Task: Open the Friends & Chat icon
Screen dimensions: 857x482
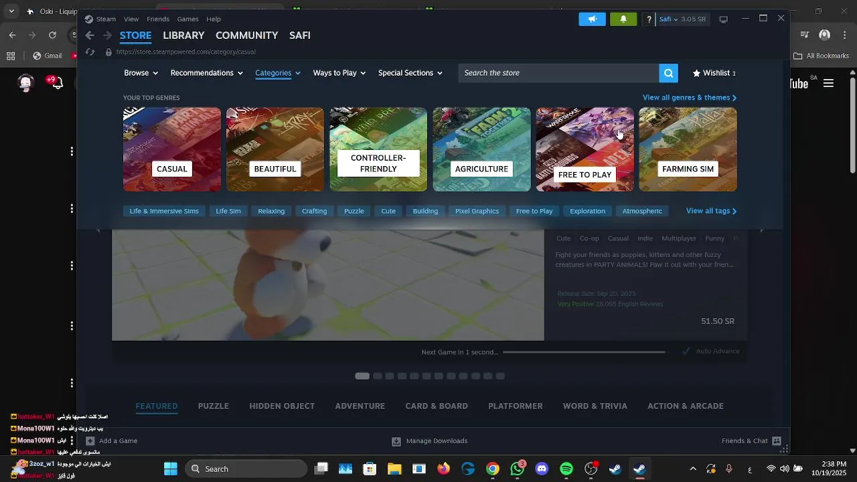Action: click(776, 440)
